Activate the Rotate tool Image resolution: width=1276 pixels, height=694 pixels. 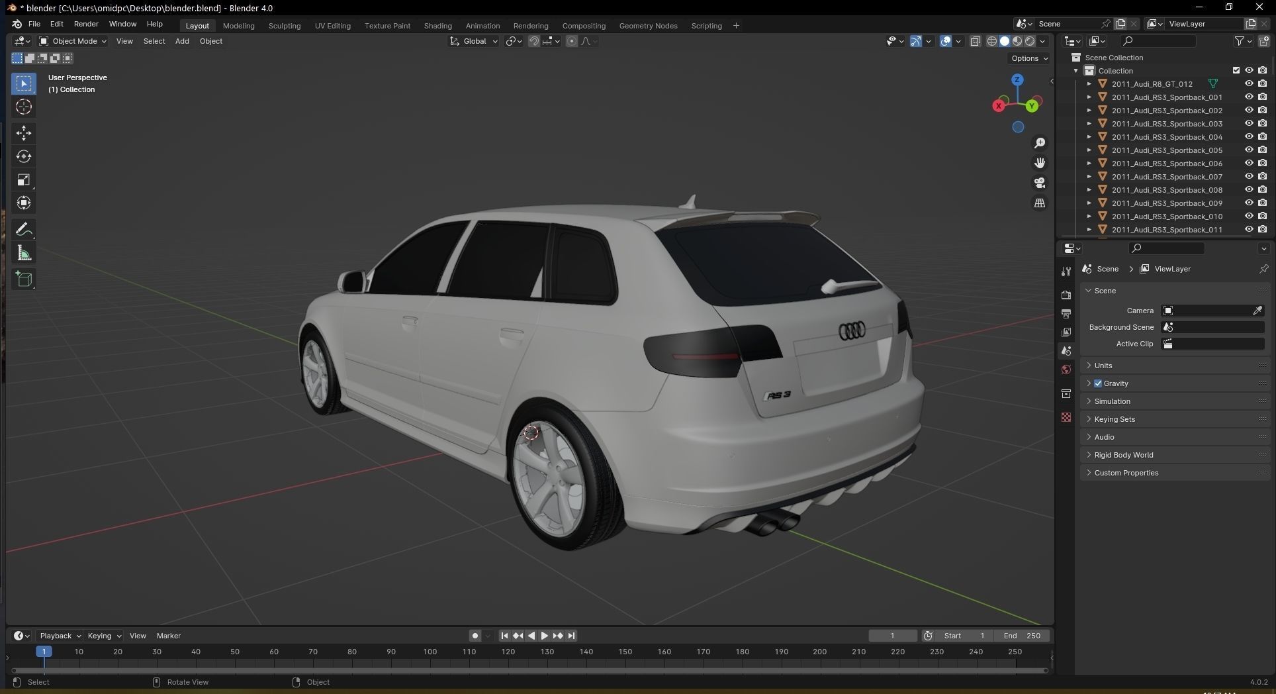pyautogui.click(x=24, y=156)
